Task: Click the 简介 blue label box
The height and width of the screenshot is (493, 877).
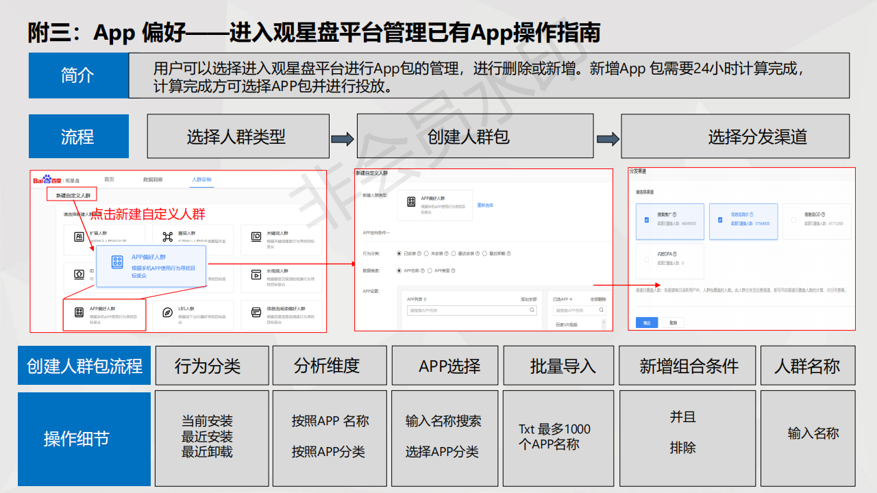Action: (x=78, y=75)
